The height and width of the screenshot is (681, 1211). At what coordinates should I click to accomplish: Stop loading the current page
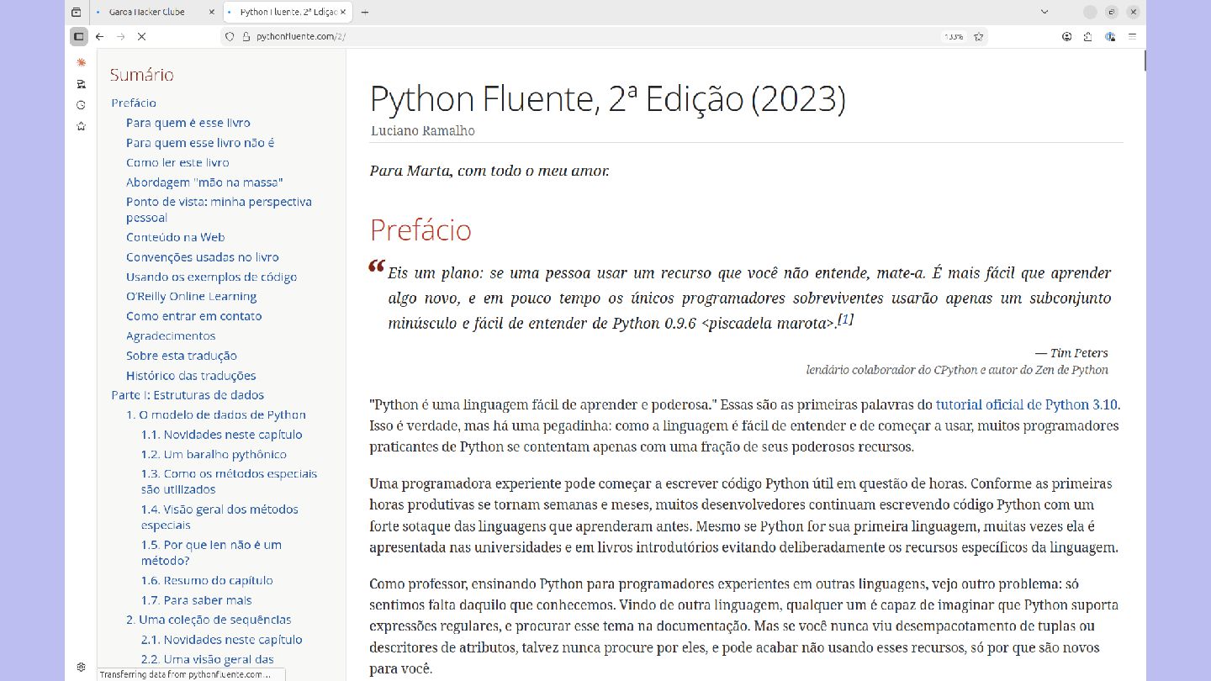(141, 37)
